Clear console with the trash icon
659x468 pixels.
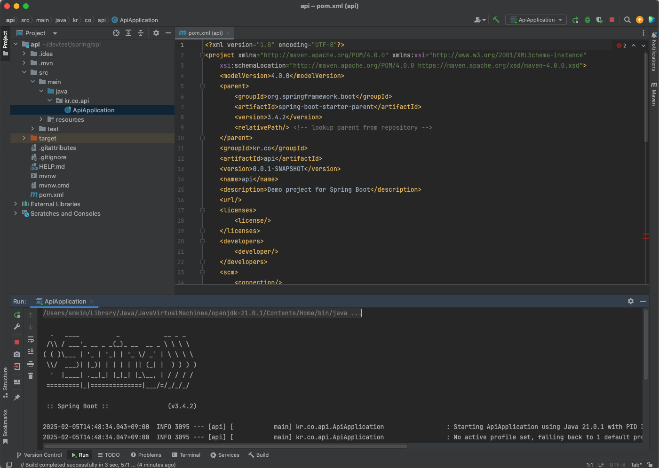coord(31,375)
